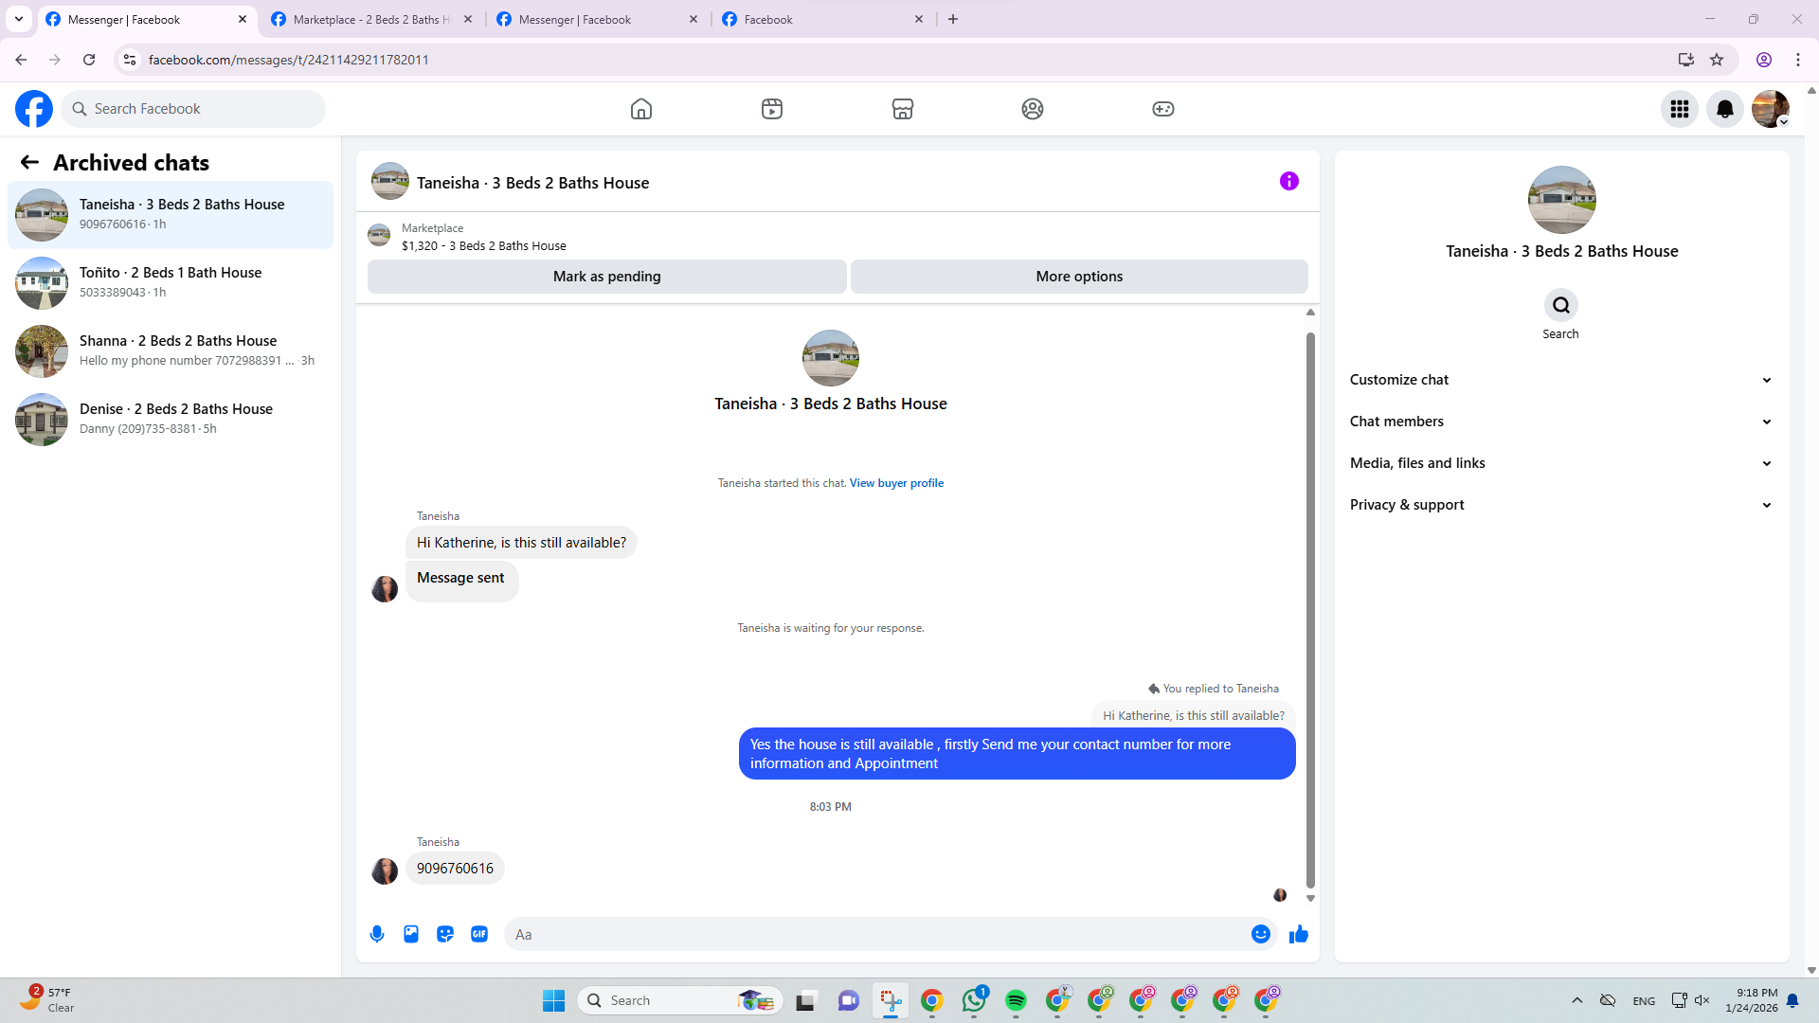Open Spotify from the taskbar

point(1016,1000)
